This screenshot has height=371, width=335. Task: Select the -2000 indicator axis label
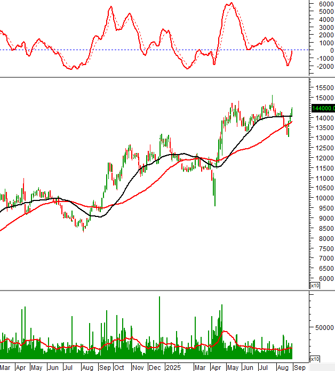click(325, 67)
